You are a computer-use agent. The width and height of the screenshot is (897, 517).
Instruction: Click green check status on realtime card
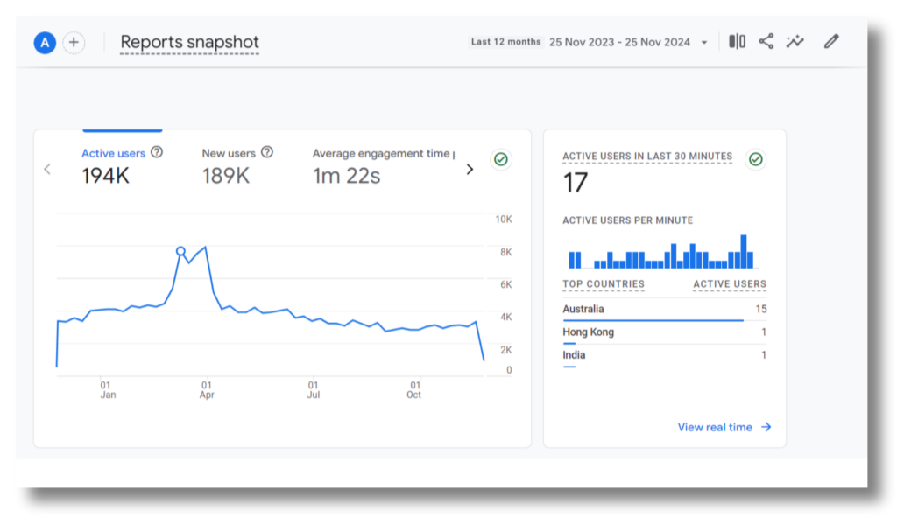(x=755, y=159)
